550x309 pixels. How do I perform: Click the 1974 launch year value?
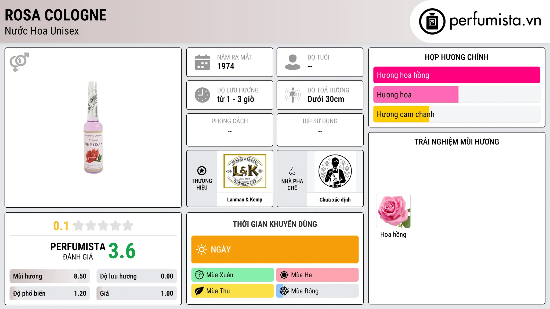[x=226, y=66]
